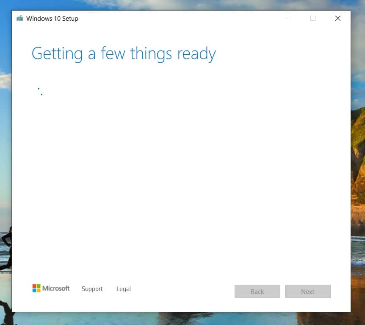Click the 'Windows 10 Setup' title text

point(52,19)
